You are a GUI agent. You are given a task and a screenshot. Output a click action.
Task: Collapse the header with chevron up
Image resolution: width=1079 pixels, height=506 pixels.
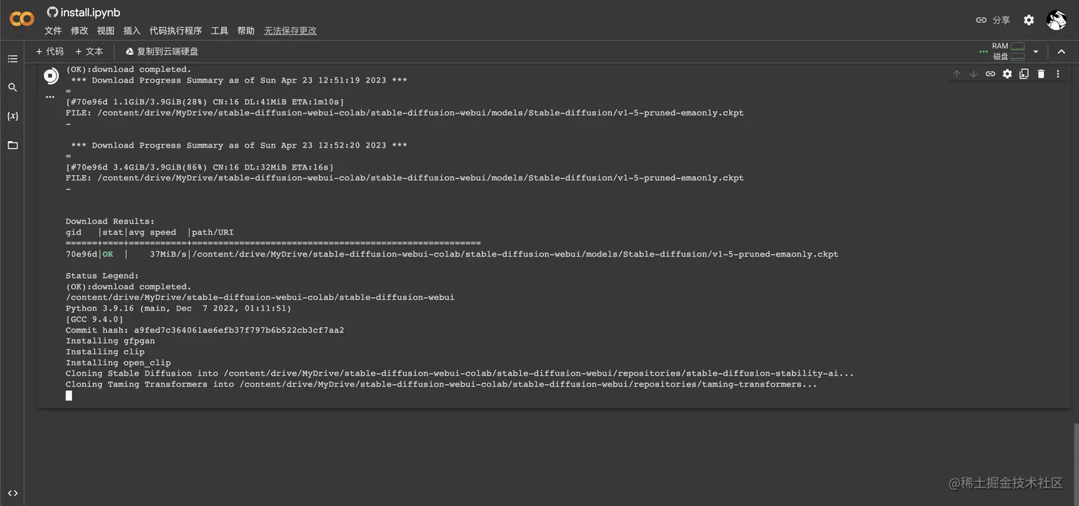[1061, 51]
